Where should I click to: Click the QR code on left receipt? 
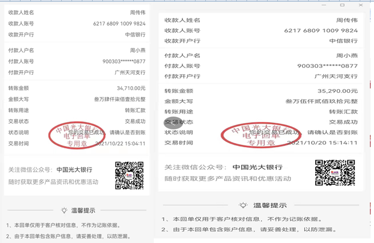coord(129,175)
